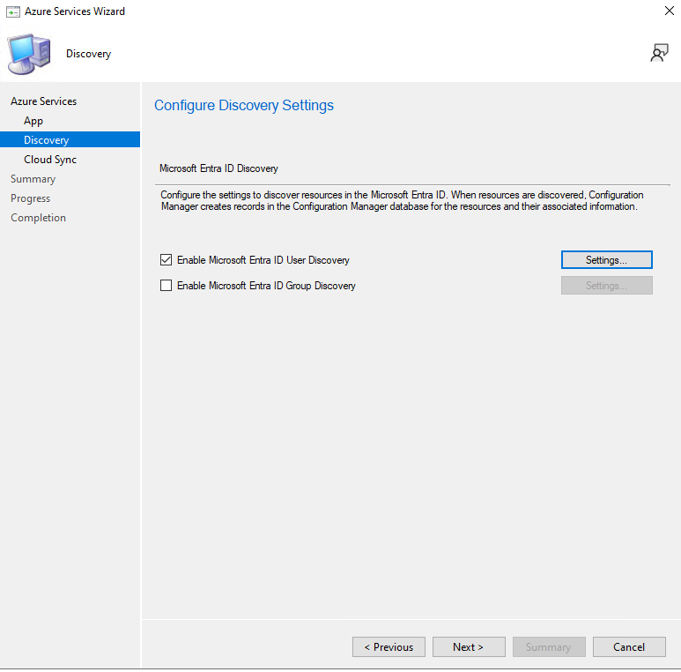The width and height of the screenshot is (681, 672).
Task: Cancel the Azure Services Wizard
Action: (628, 647)
